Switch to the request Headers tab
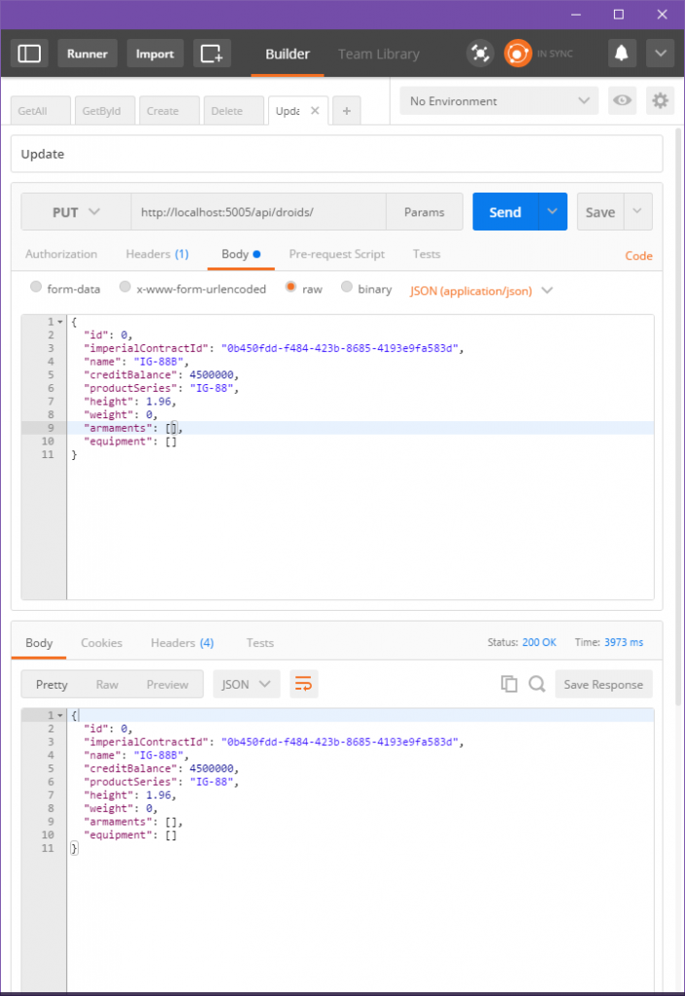Screen dimensions: 685x996 (x=156, y=255)
